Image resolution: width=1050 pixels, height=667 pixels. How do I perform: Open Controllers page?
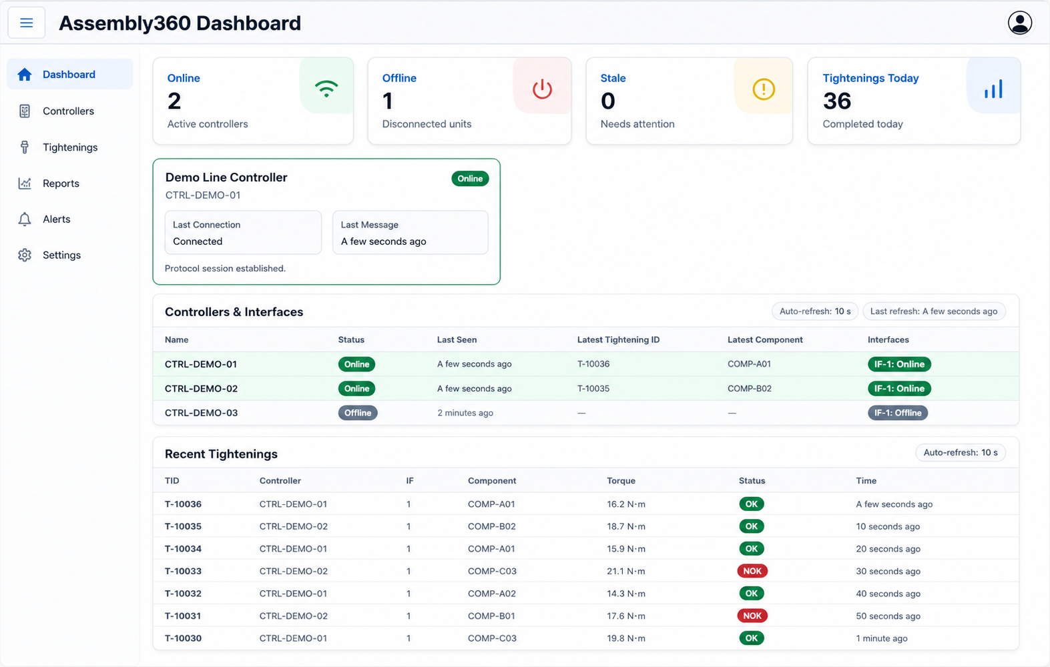coord(69,111)
